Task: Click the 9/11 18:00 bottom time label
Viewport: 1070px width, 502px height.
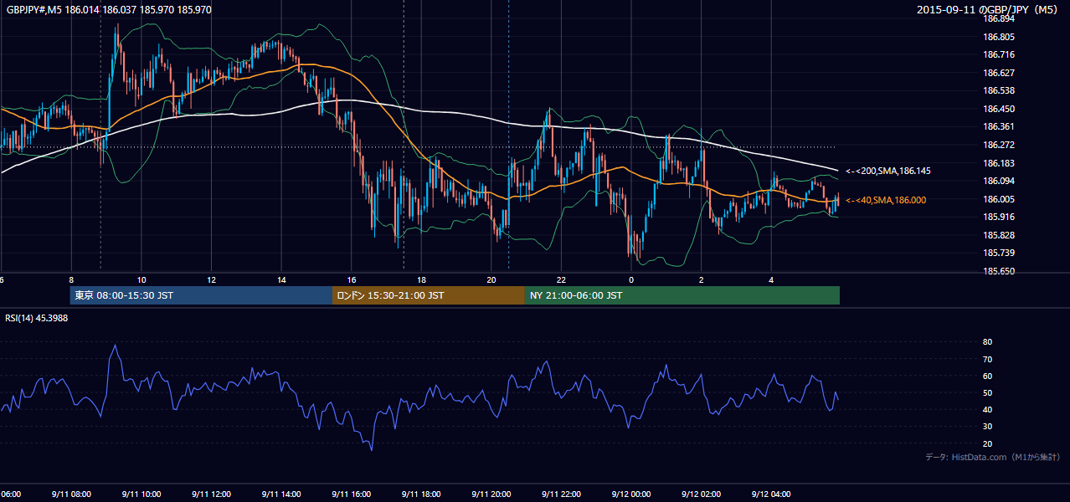Action: tap(421, 494)
